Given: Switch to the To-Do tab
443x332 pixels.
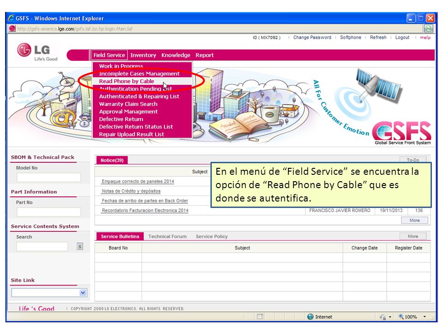Looking at the screenshot, I should click(x=413, y=160).
